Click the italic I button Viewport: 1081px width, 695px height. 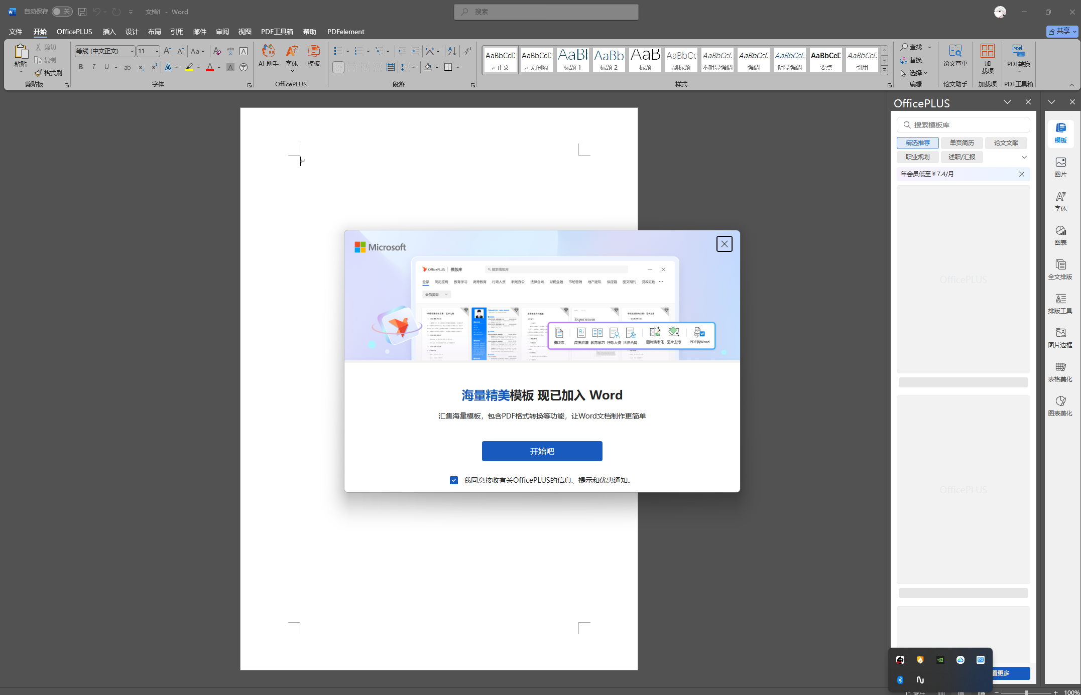point(93,67)
